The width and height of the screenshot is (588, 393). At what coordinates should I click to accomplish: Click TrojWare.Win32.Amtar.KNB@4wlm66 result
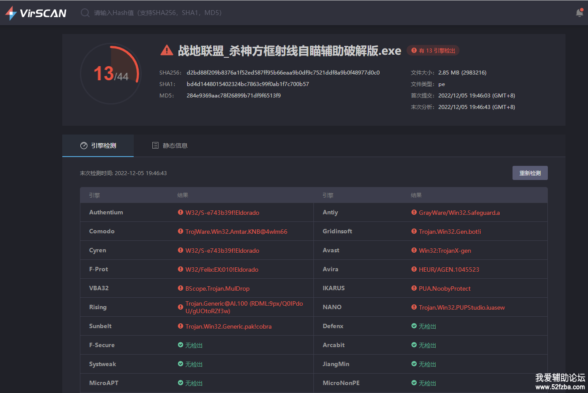236,232
